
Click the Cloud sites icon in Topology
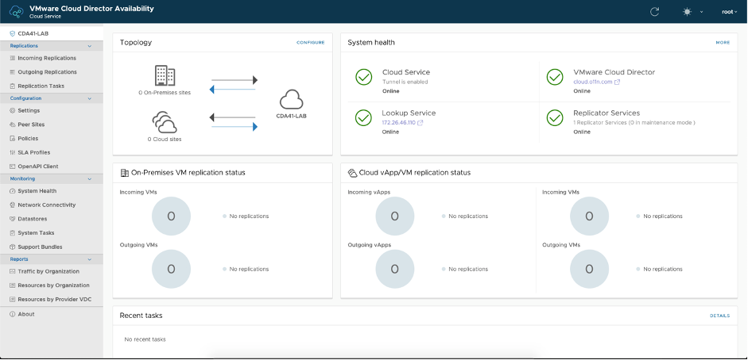(164, 122)
